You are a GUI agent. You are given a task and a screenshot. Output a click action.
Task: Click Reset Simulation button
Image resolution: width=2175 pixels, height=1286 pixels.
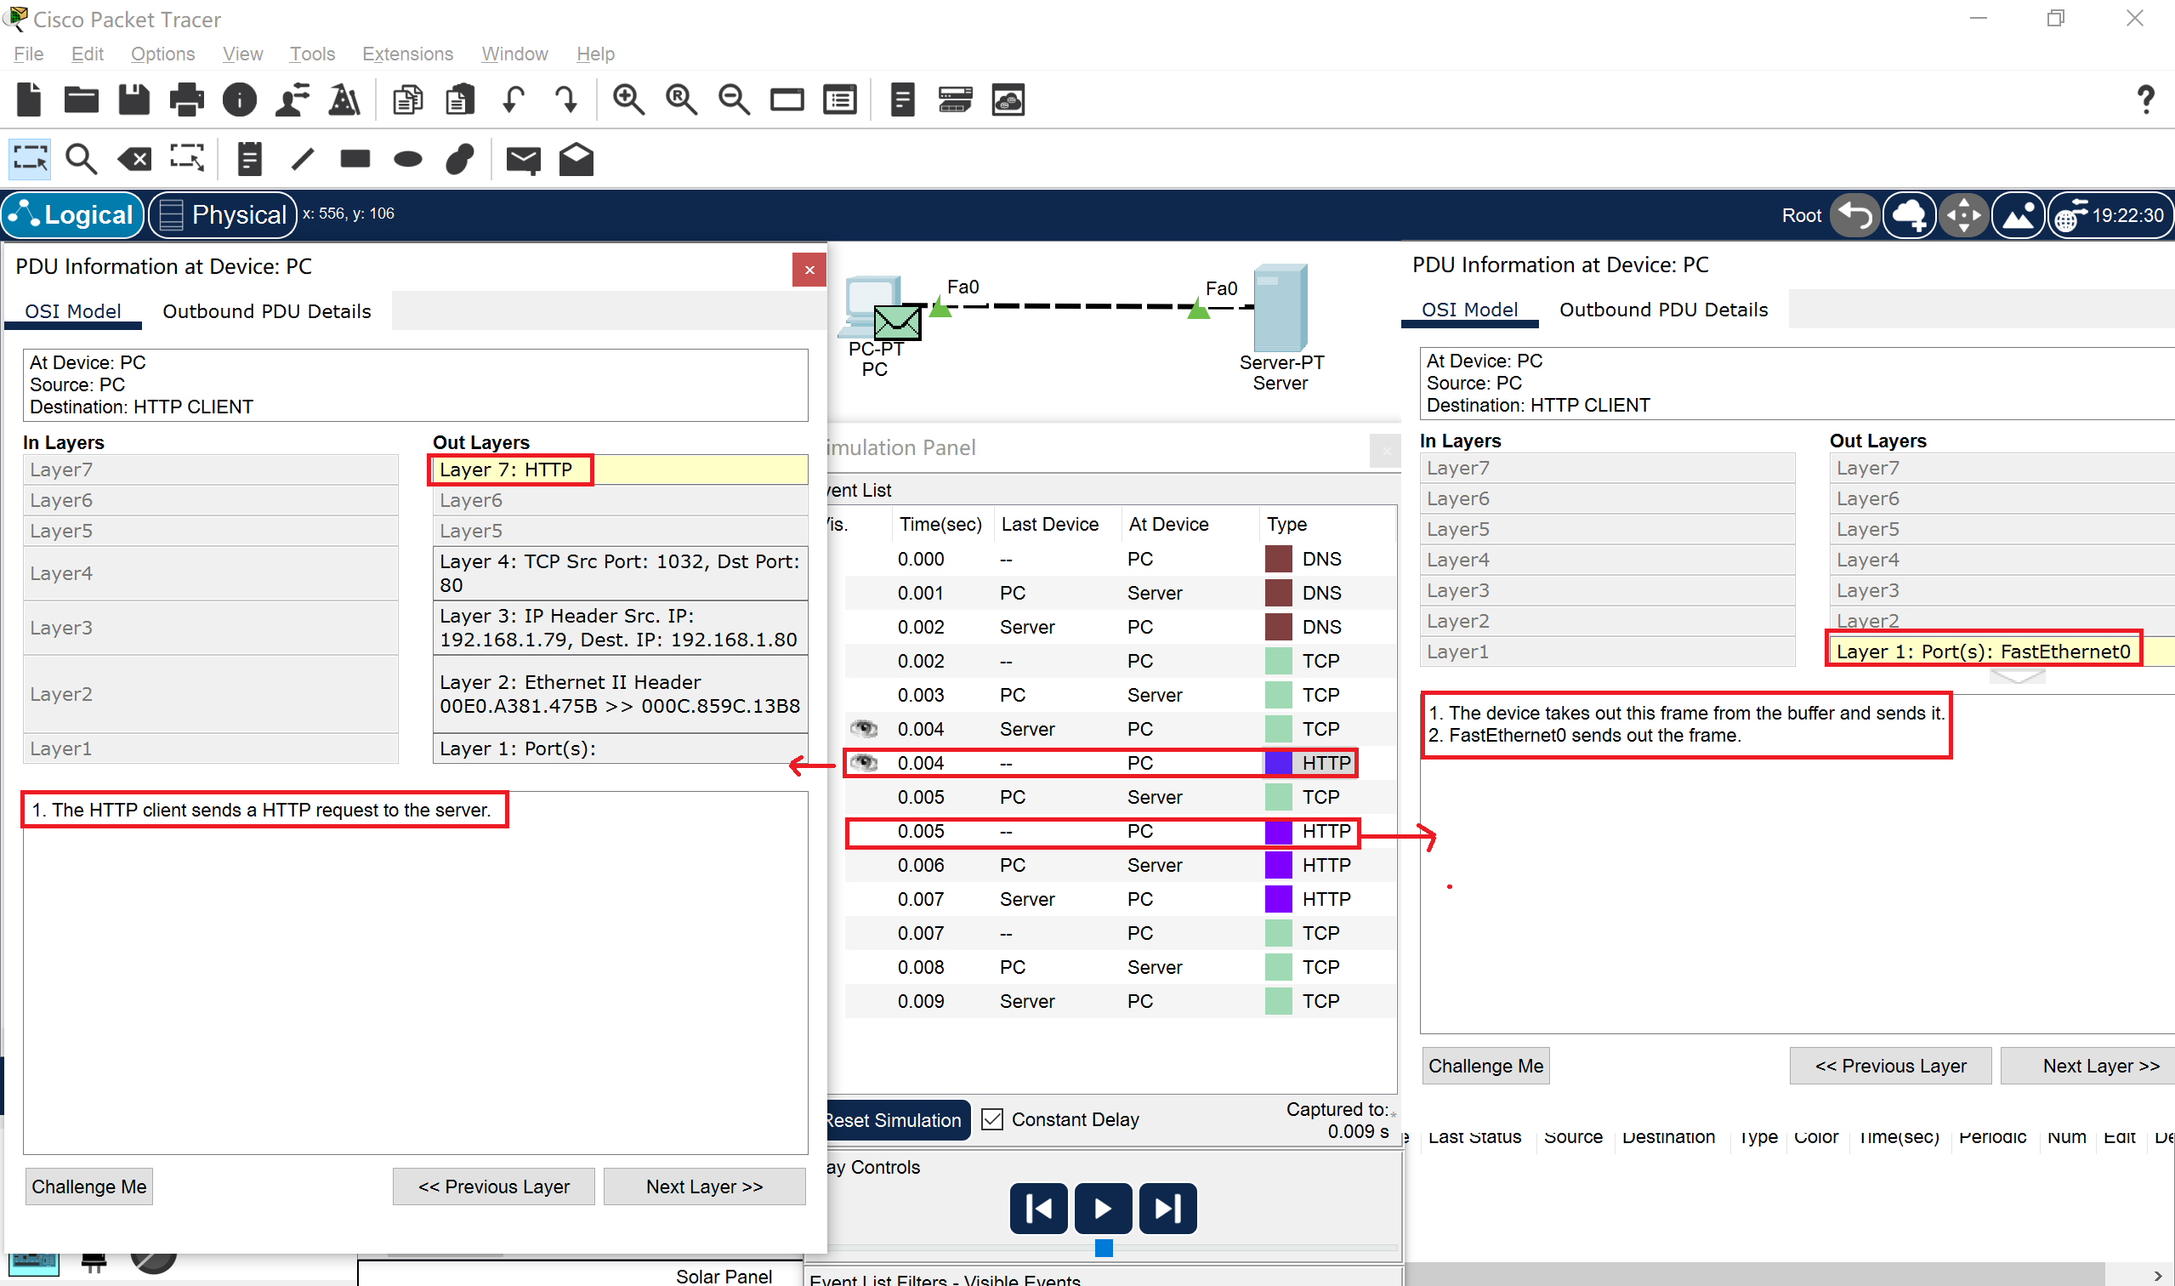point(893,1119)
